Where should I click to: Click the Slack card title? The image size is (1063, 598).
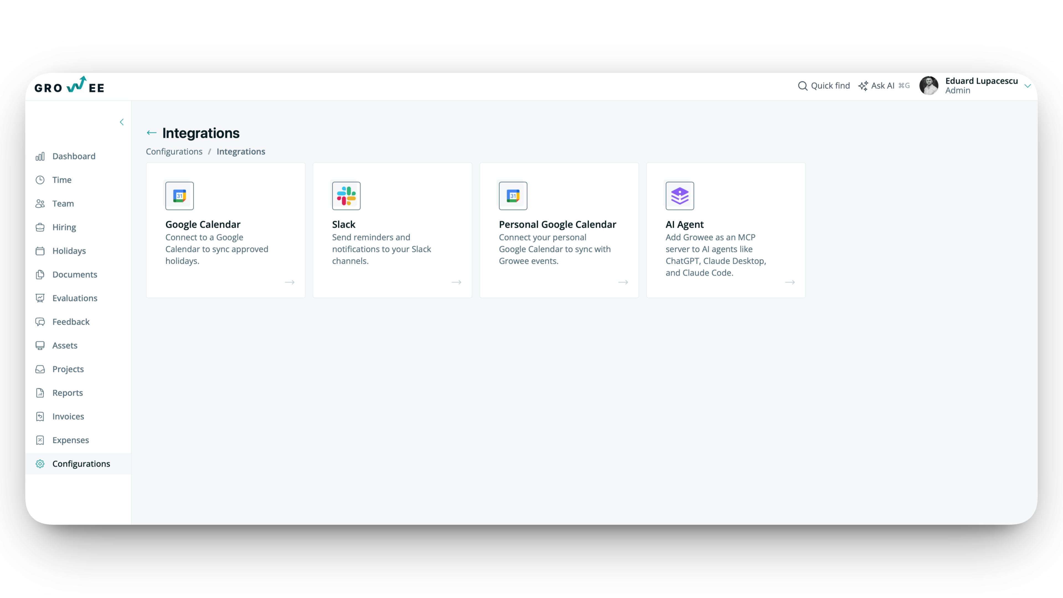pos(344,225)
